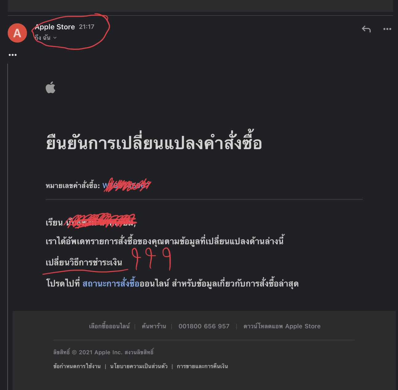Click the 21:17 message timestamp

[x=87, y=27]
